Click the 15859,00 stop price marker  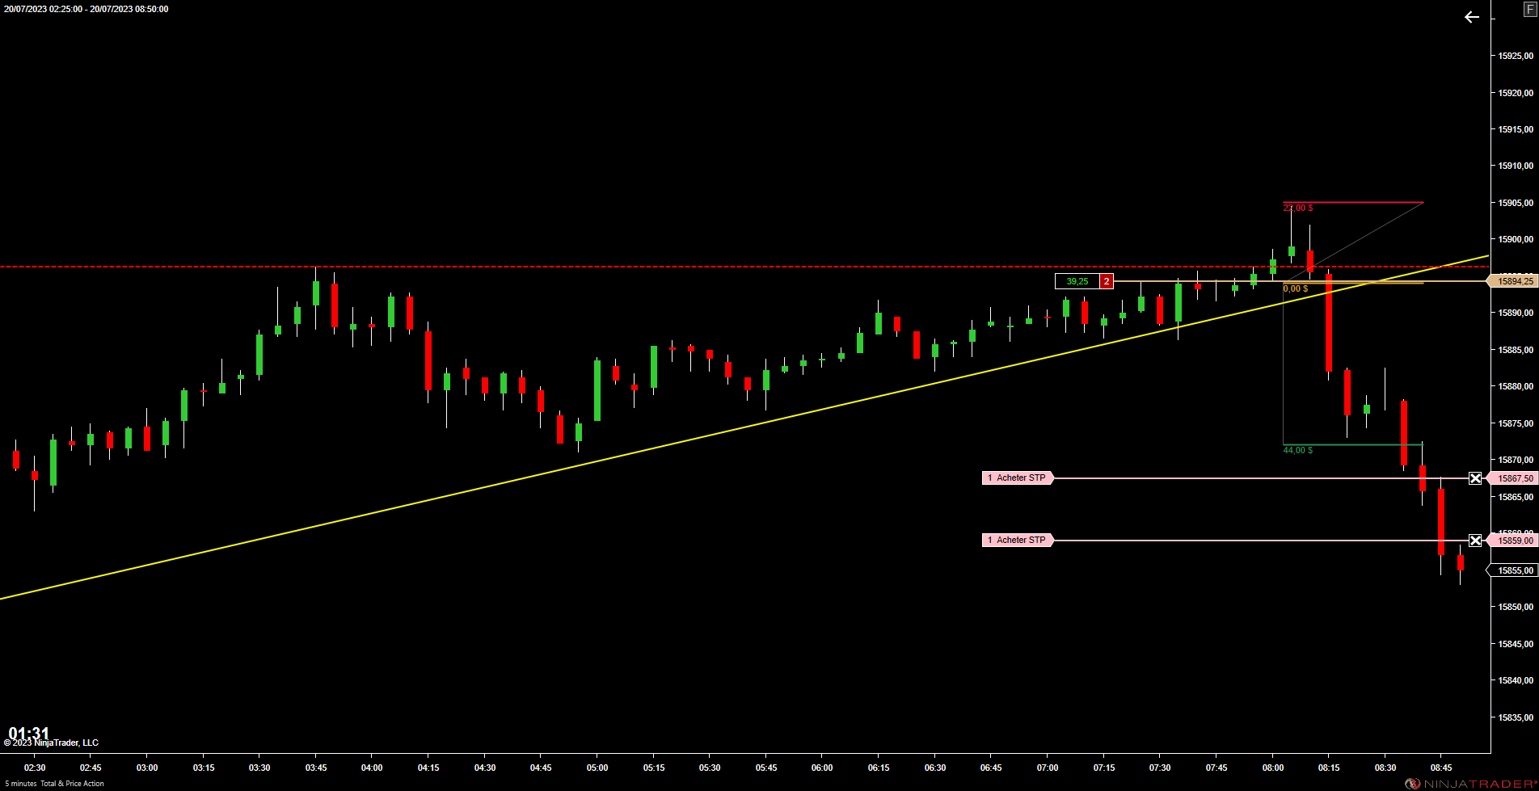click(x=1514, y=541)
